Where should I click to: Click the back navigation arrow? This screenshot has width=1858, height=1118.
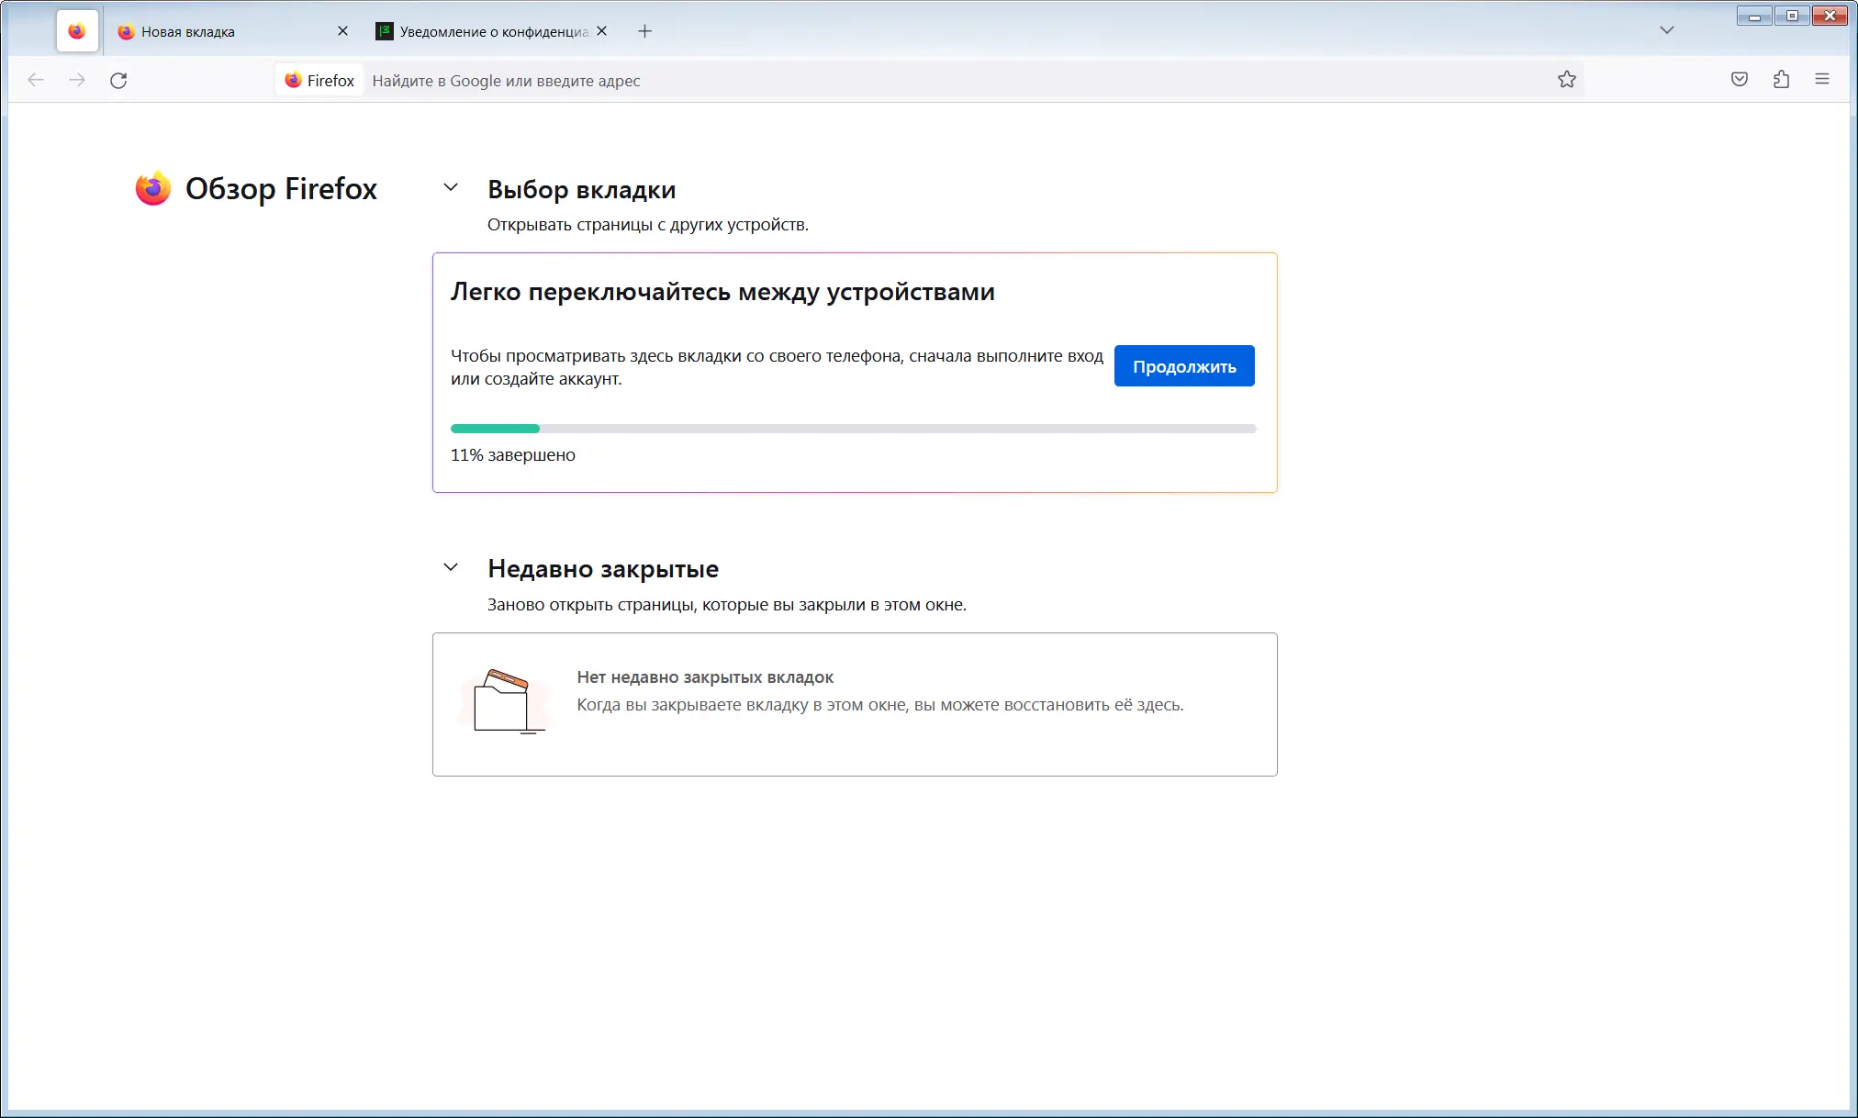[x=36, y=81]
